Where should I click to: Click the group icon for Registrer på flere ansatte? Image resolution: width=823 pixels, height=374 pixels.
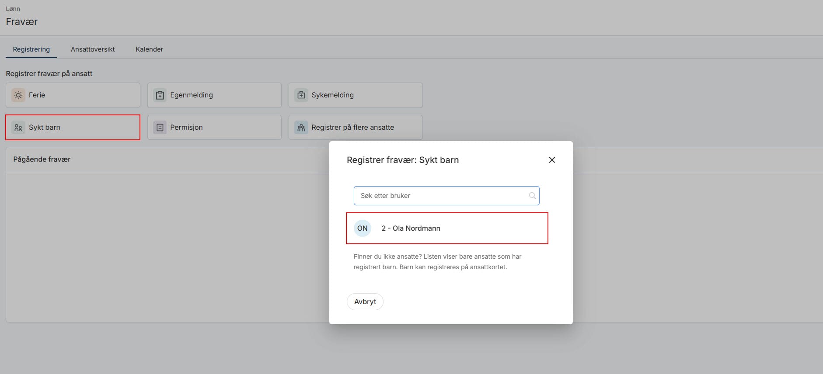click(x=301, y=128)
